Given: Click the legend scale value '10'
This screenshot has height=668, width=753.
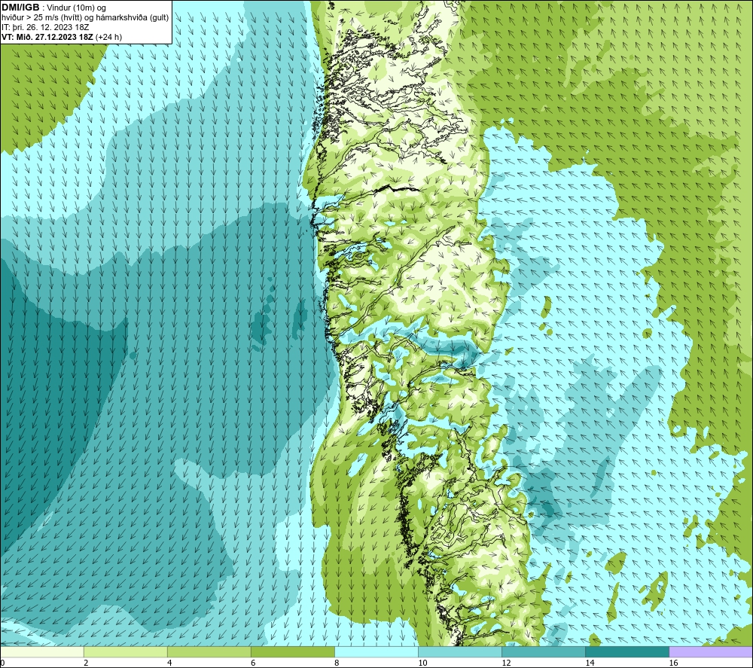Looking at the screenshot, I should pos(422,663).
